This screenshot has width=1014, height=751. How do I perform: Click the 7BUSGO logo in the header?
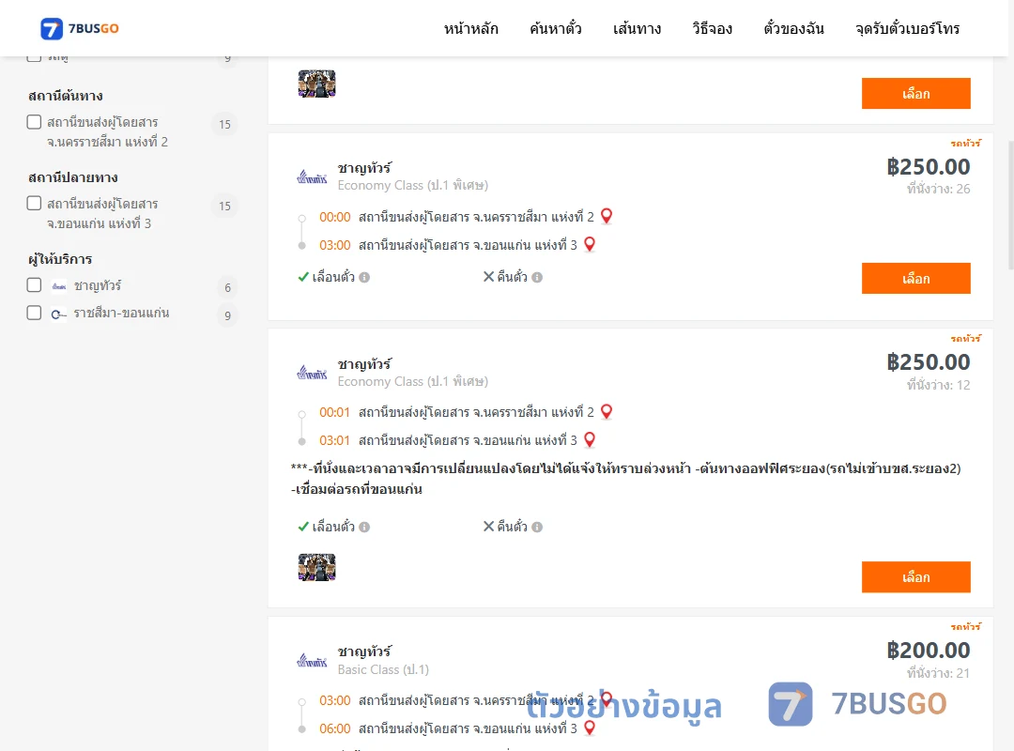(x=80, y=28)
